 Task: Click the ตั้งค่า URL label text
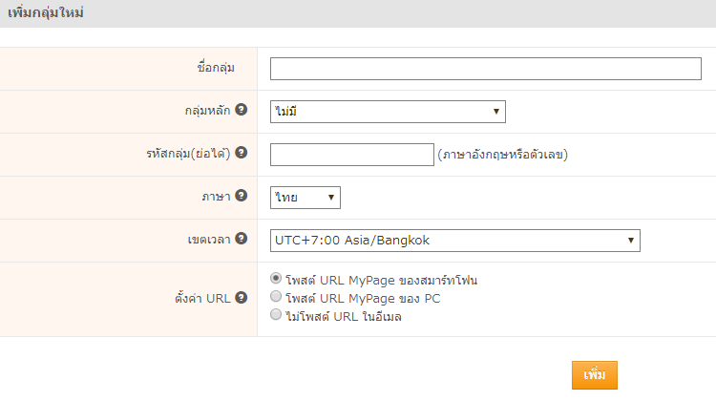204,298
